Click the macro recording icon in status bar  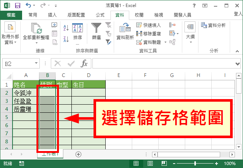click(21, 163)
